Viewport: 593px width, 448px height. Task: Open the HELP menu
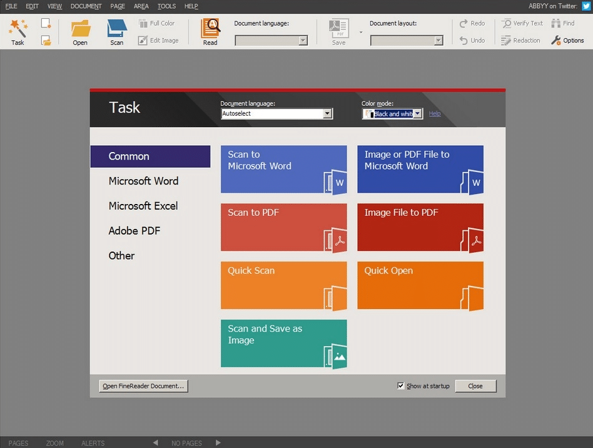191,6
